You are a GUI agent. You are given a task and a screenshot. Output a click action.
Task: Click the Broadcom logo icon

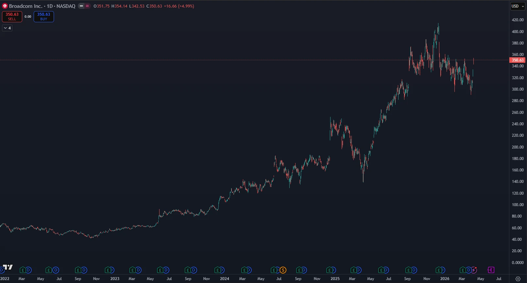click(5, 6)
